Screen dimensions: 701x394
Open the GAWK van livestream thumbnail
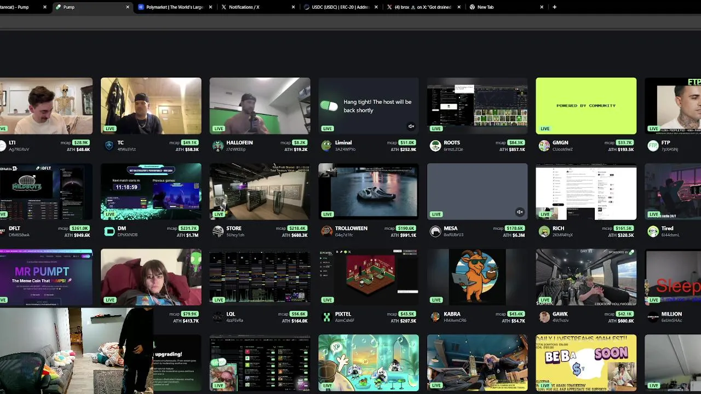586,277
